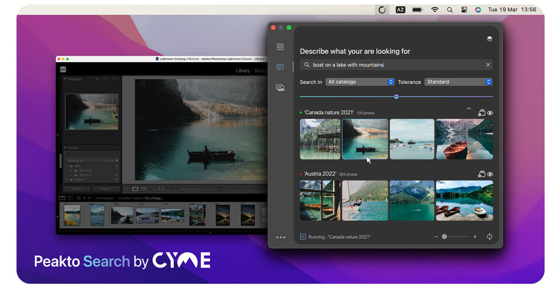Open the grid view icon in Peakto sidebar
The image size is (560, 288).
[280, 47]
